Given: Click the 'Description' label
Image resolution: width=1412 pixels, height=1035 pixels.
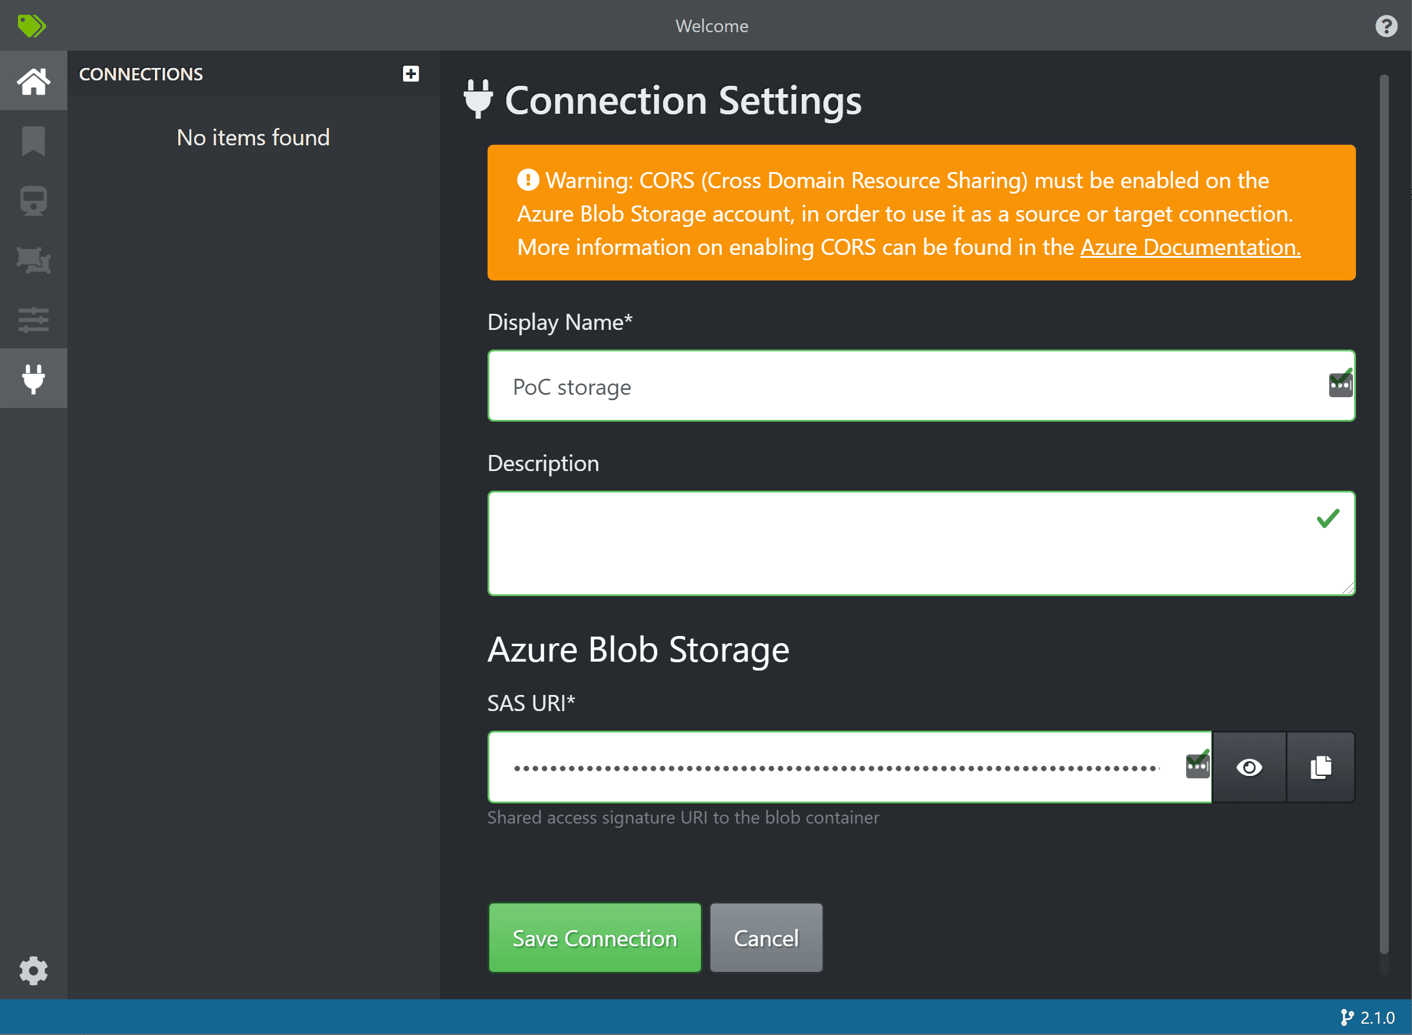Looking at the screenshot, I should 543,464.
